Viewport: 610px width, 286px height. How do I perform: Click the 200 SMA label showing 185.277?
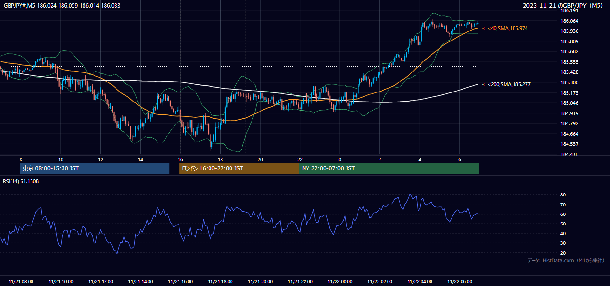click(506, 84)
